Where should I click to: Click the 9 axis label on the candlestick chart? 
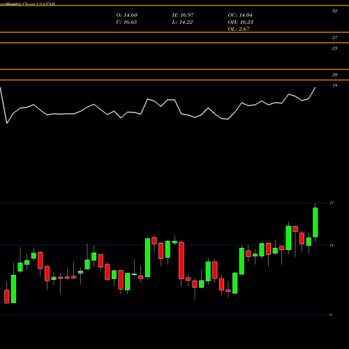331,315
